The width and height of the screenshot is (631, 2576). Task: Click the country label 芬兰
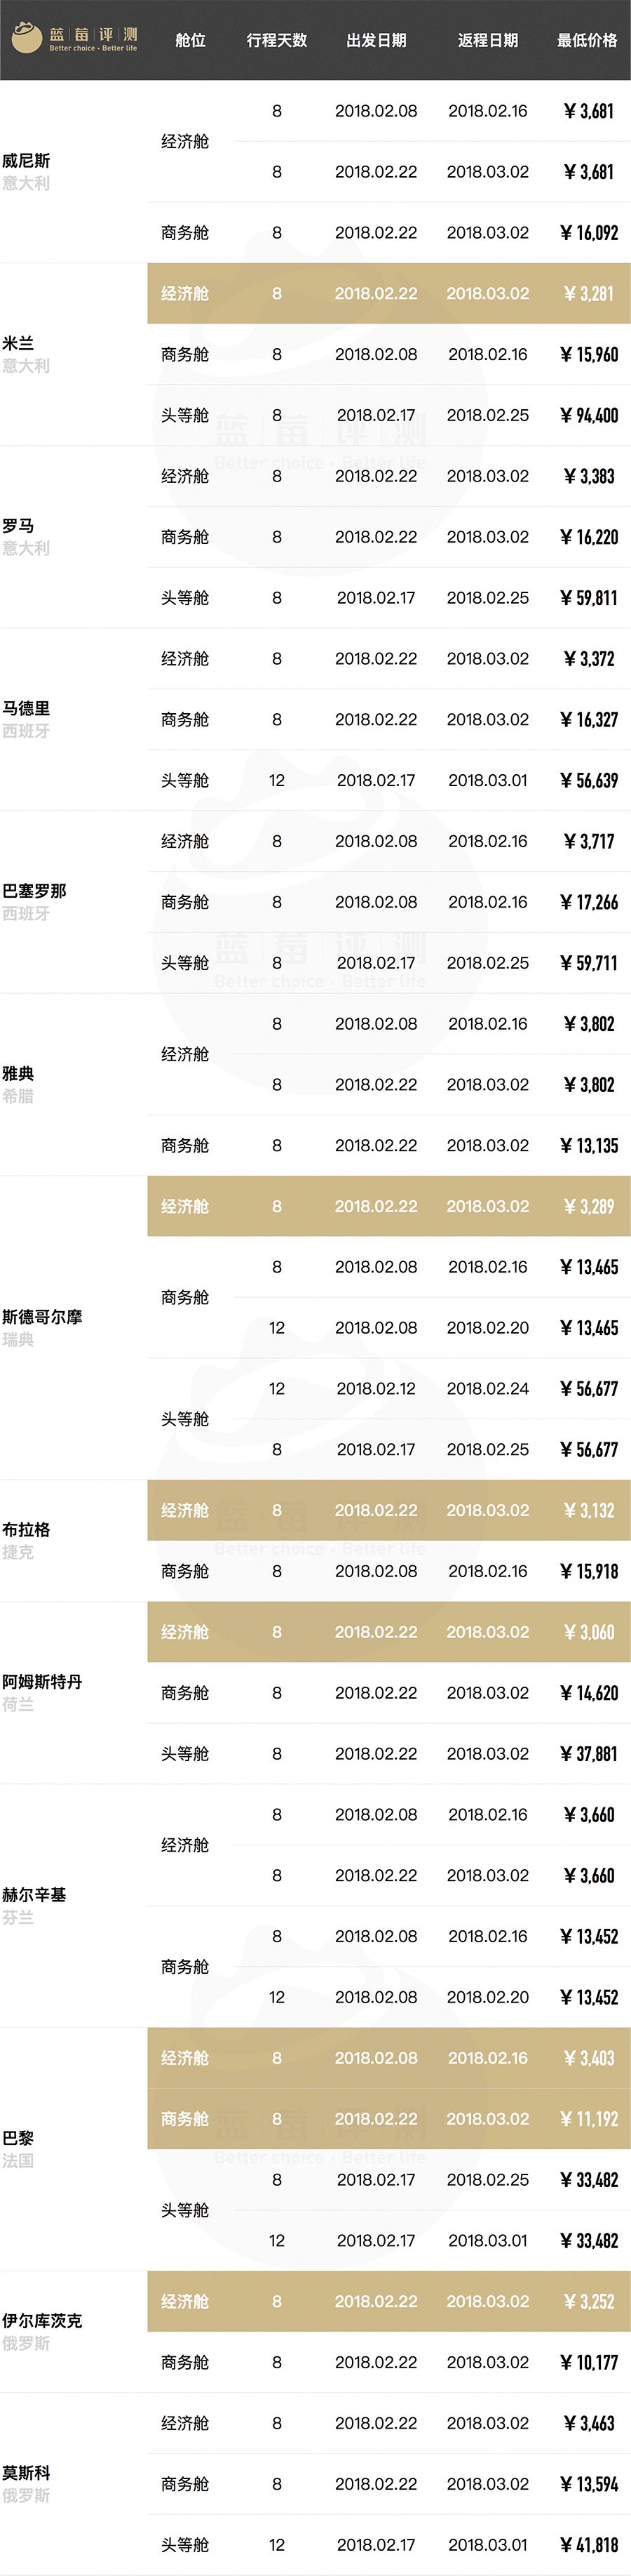18,1917
